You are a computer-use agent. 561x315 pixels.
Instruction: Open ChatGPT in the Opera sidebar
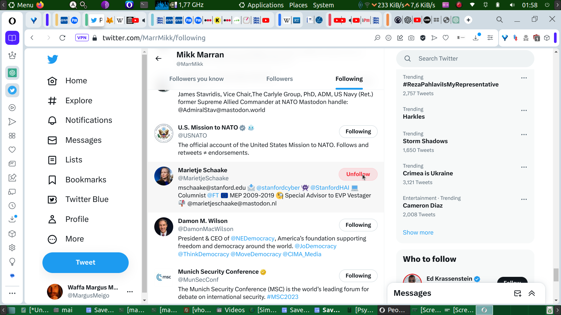click(x=12, y=73)
